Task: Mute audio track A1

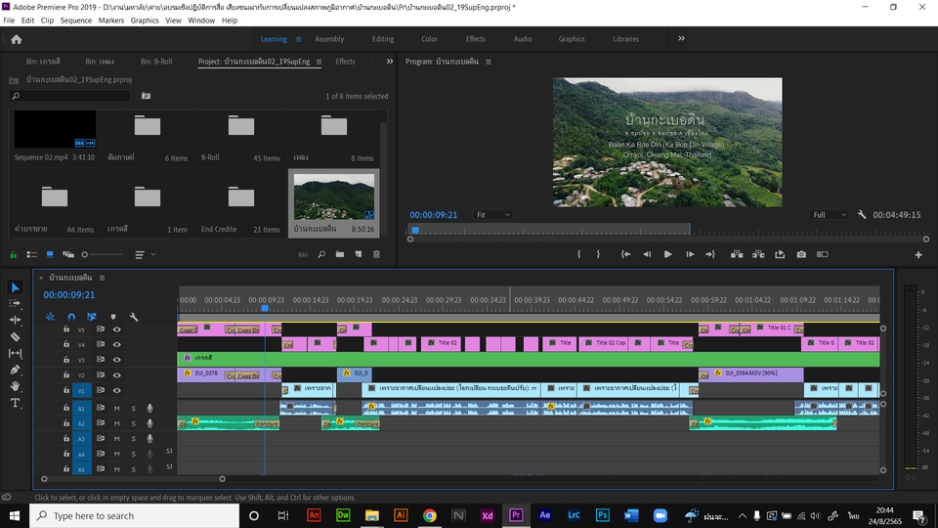Action: coord(116,408)
